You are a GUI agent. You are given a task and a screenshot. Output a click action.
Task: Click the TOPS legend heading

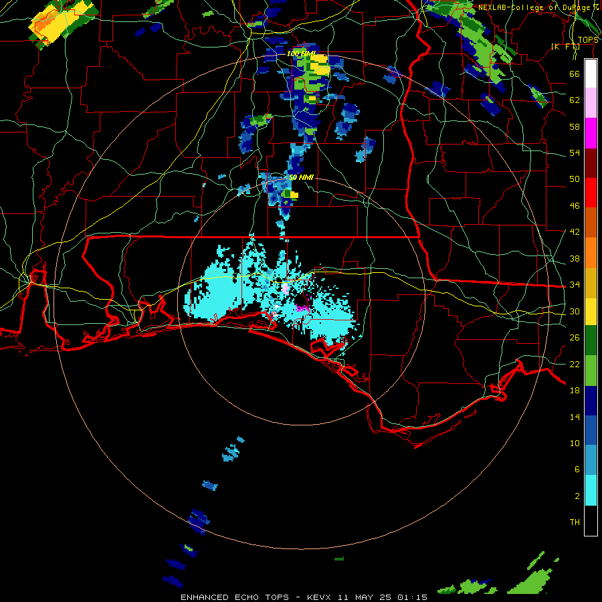coord(587,40)
